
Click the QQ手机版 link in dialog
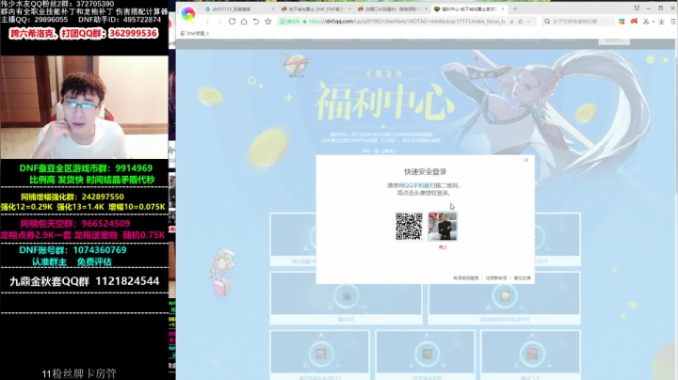416,185
